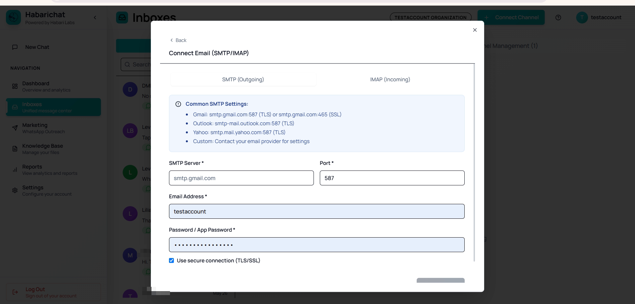Click the Outlook SMTP settings line
The width and height of the screenshot is (635, 304).
(x=244, y=124)
